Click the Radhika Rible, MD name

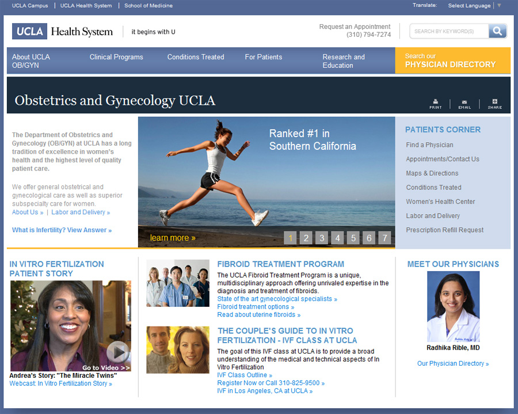click(x=453, y=348)
